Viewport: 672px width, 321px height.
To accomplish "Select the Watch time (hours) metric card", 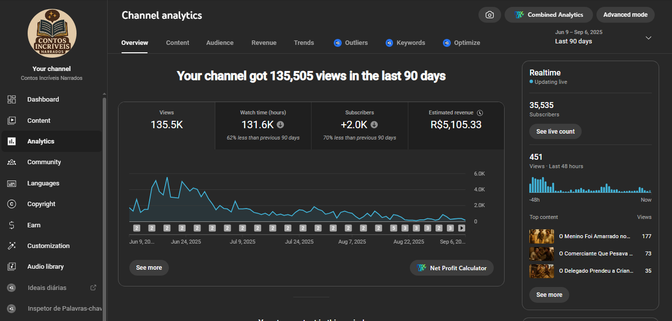I will pos(263,125).
